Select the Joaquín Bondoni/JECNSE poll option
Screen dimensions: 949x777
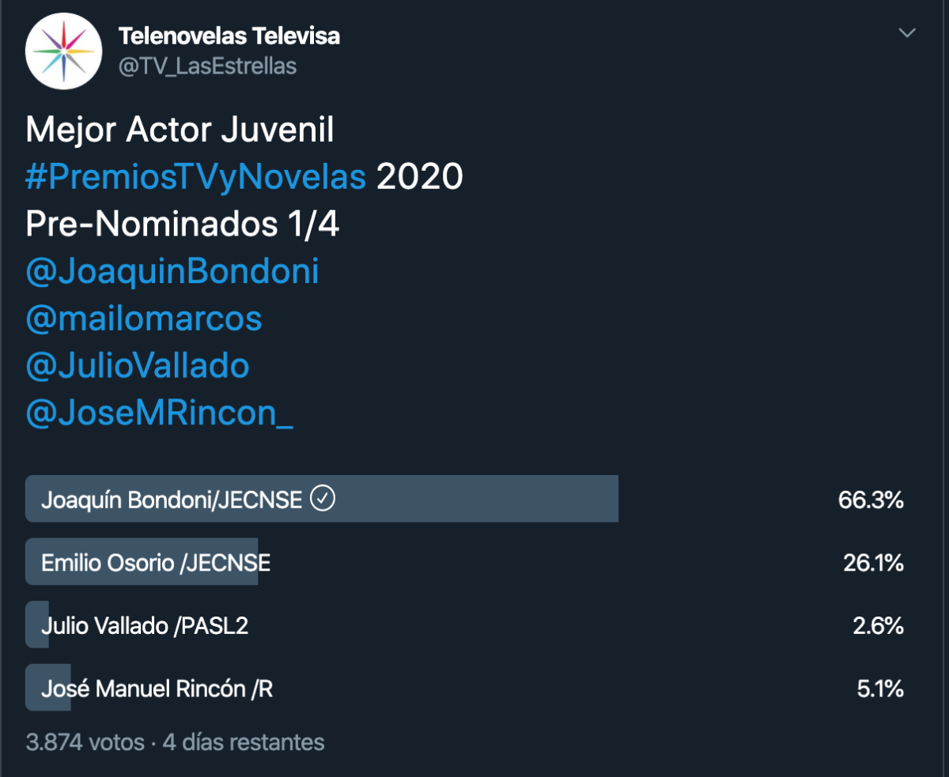pyautogui.click(x=172, y=500)
